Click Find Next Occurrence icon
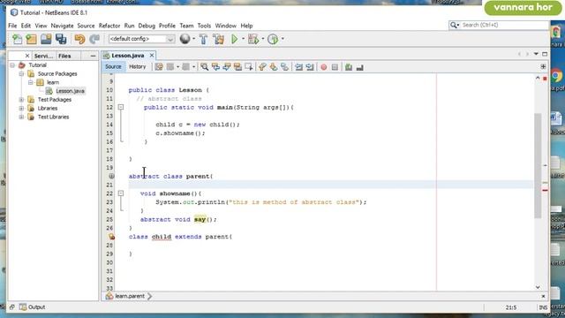The image size is (565, 318). point(227,67)
